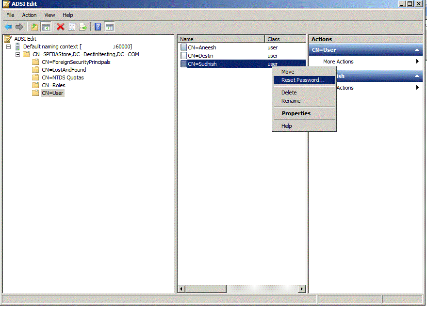Screen dimensions: 427x309
Task: Click folder icon of CN=ForeignSecurityPrincipals
Action: tap(35, 62)
